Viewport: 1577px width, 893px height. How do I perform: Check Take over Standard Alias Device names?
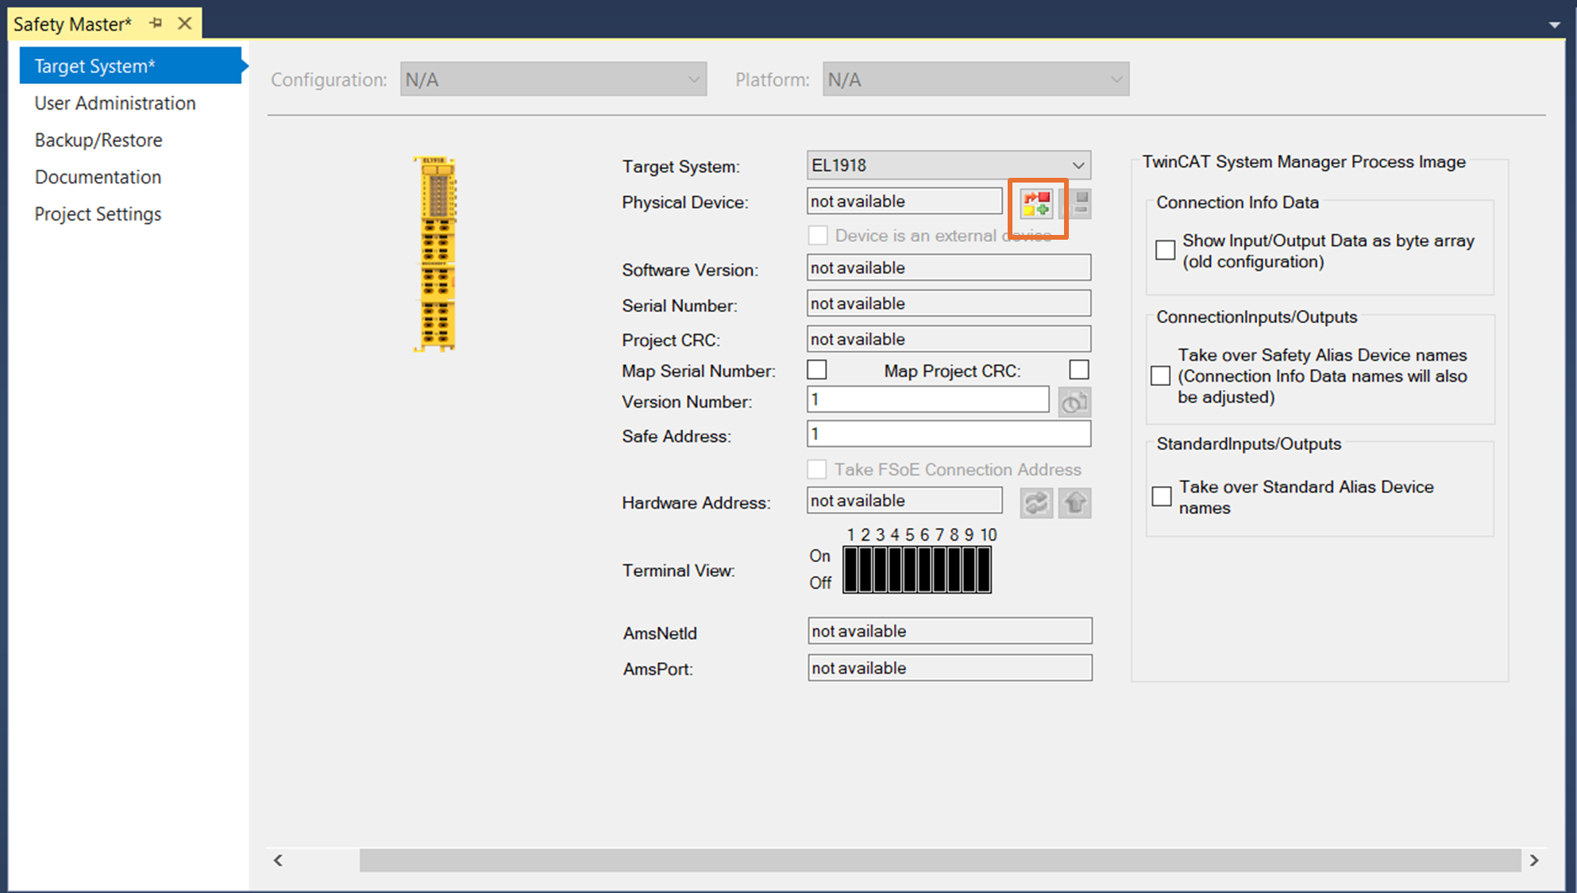(1162, 497)
